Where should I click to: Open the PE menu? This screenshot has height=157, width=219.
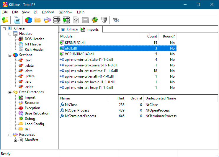[x=36, y=12]
